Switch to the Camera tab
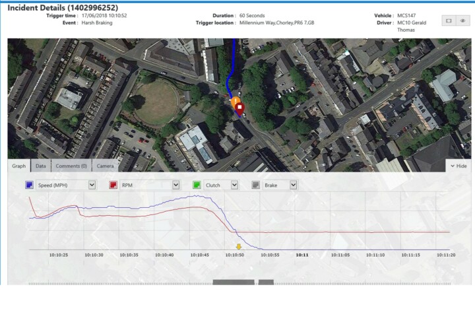The height and width of the screenshot is (330, 475). pyautogui.click(x=105, y=166)
